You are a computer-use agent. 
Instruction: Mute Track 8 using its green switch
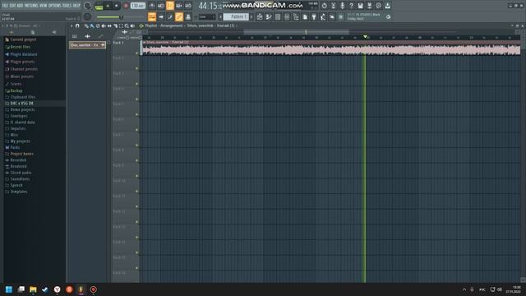[x=137, y=161]
